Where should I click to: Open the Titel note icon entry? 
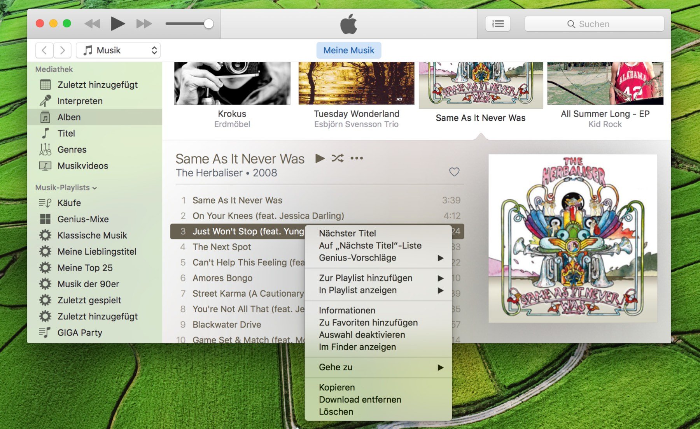tap(45, 133)
